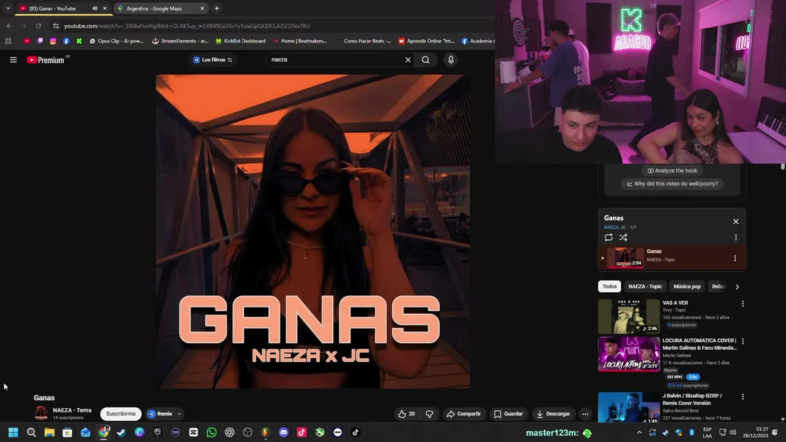Open the Twitch bookmark icon
Image resolution: width=786 pixels, height=442 pixels.
40,41
